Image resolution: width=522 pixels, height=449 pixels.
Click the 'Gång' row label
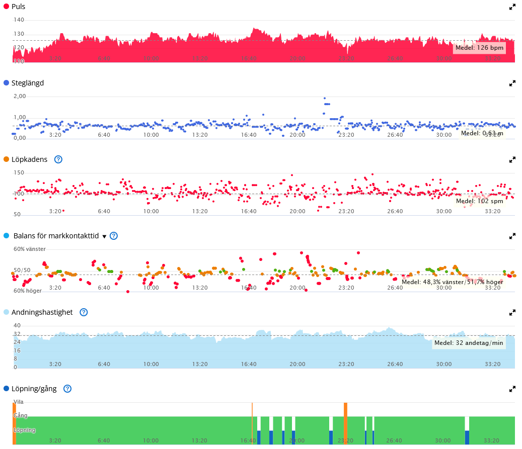pos(20,415)
